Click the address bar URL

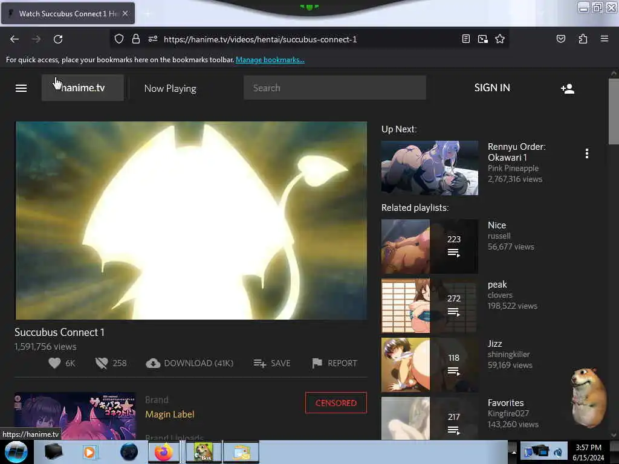260,39
